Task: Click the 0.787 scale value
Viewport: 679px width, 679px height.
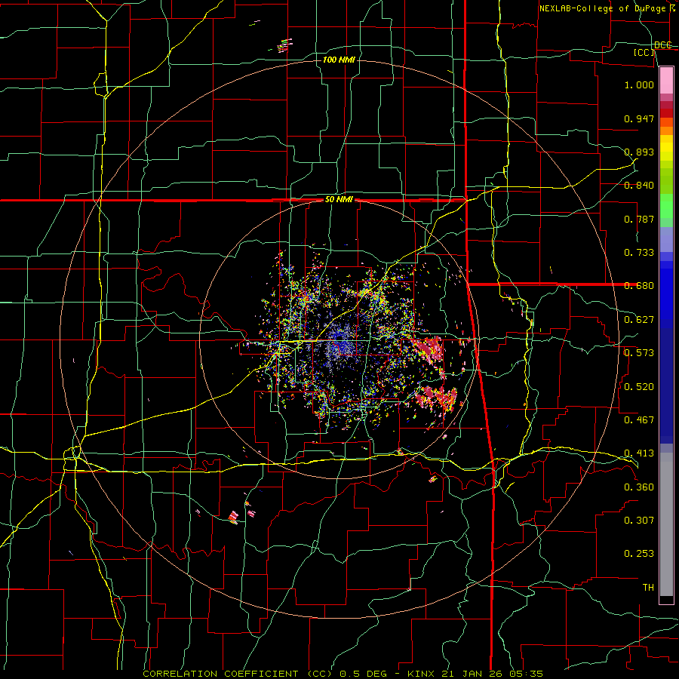Action: coord(639,219)
